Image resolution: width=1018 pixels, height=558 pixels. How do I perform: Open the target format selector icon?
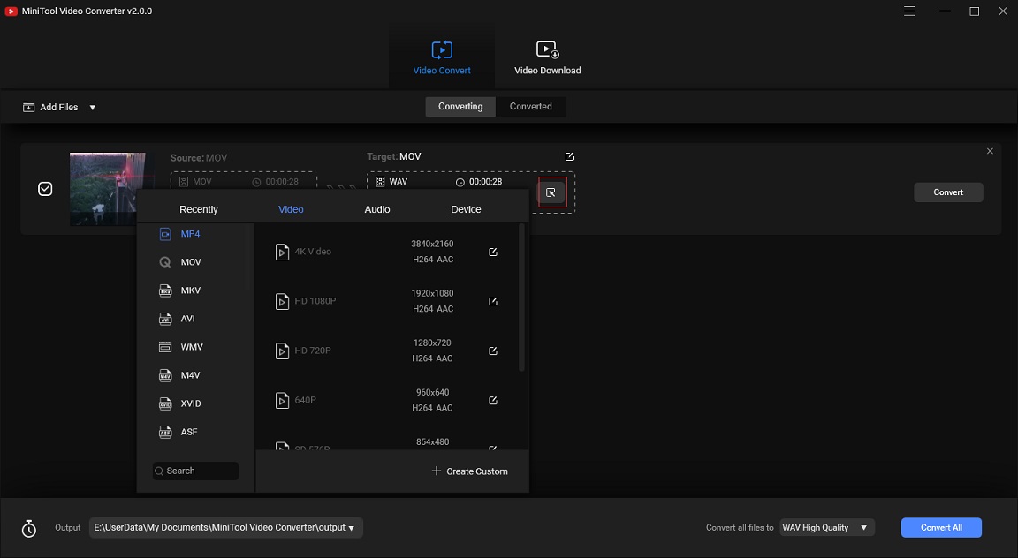tap(551, 192)
